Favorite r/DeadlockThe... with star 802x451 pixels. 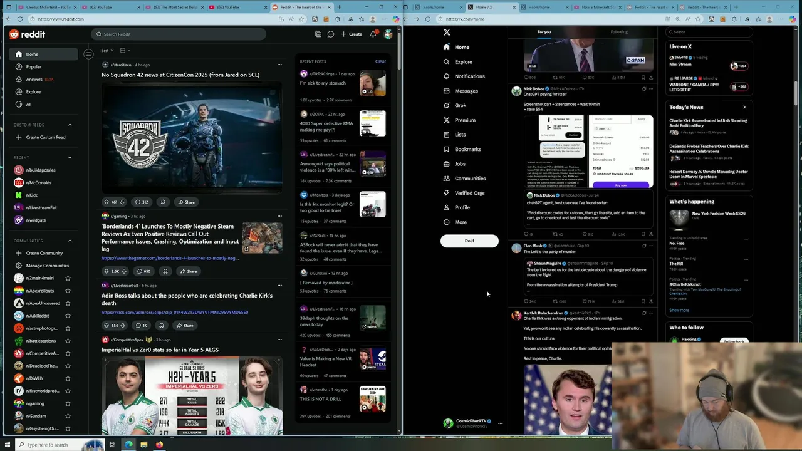click(68, 366)
